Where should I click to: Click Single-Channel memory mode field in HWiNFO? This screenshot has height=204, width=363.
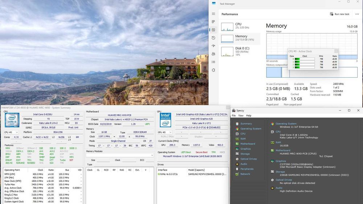(x=118, y=141)
